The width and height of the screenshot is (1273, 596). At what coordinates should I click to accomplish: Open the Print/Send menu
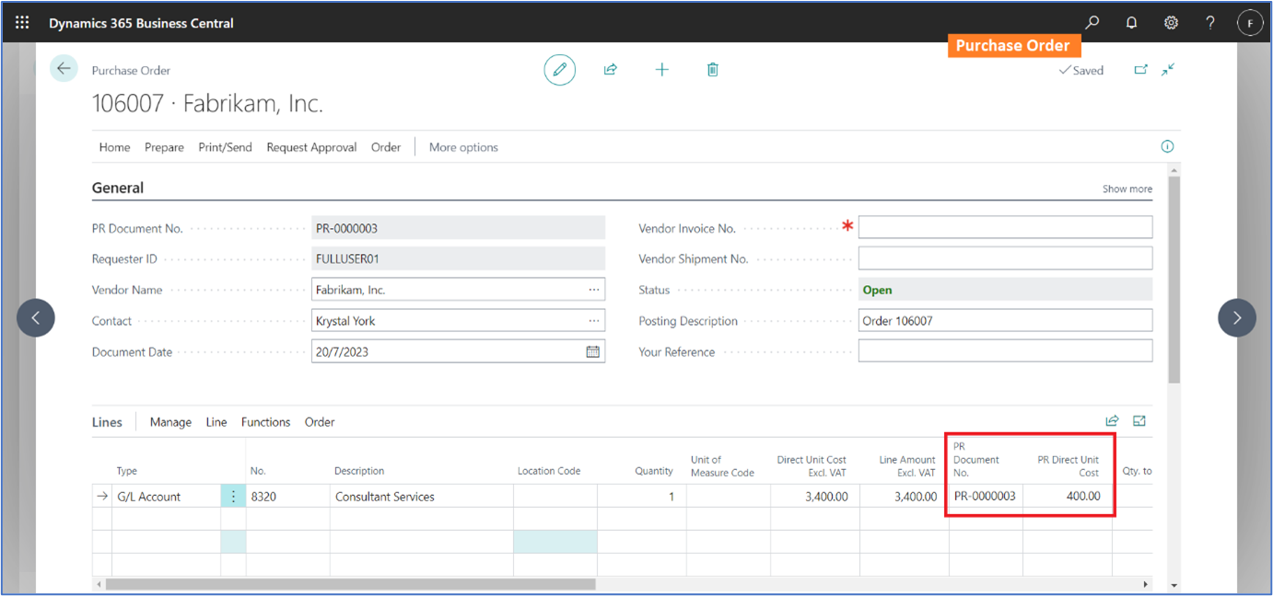[x=225, y=147]
